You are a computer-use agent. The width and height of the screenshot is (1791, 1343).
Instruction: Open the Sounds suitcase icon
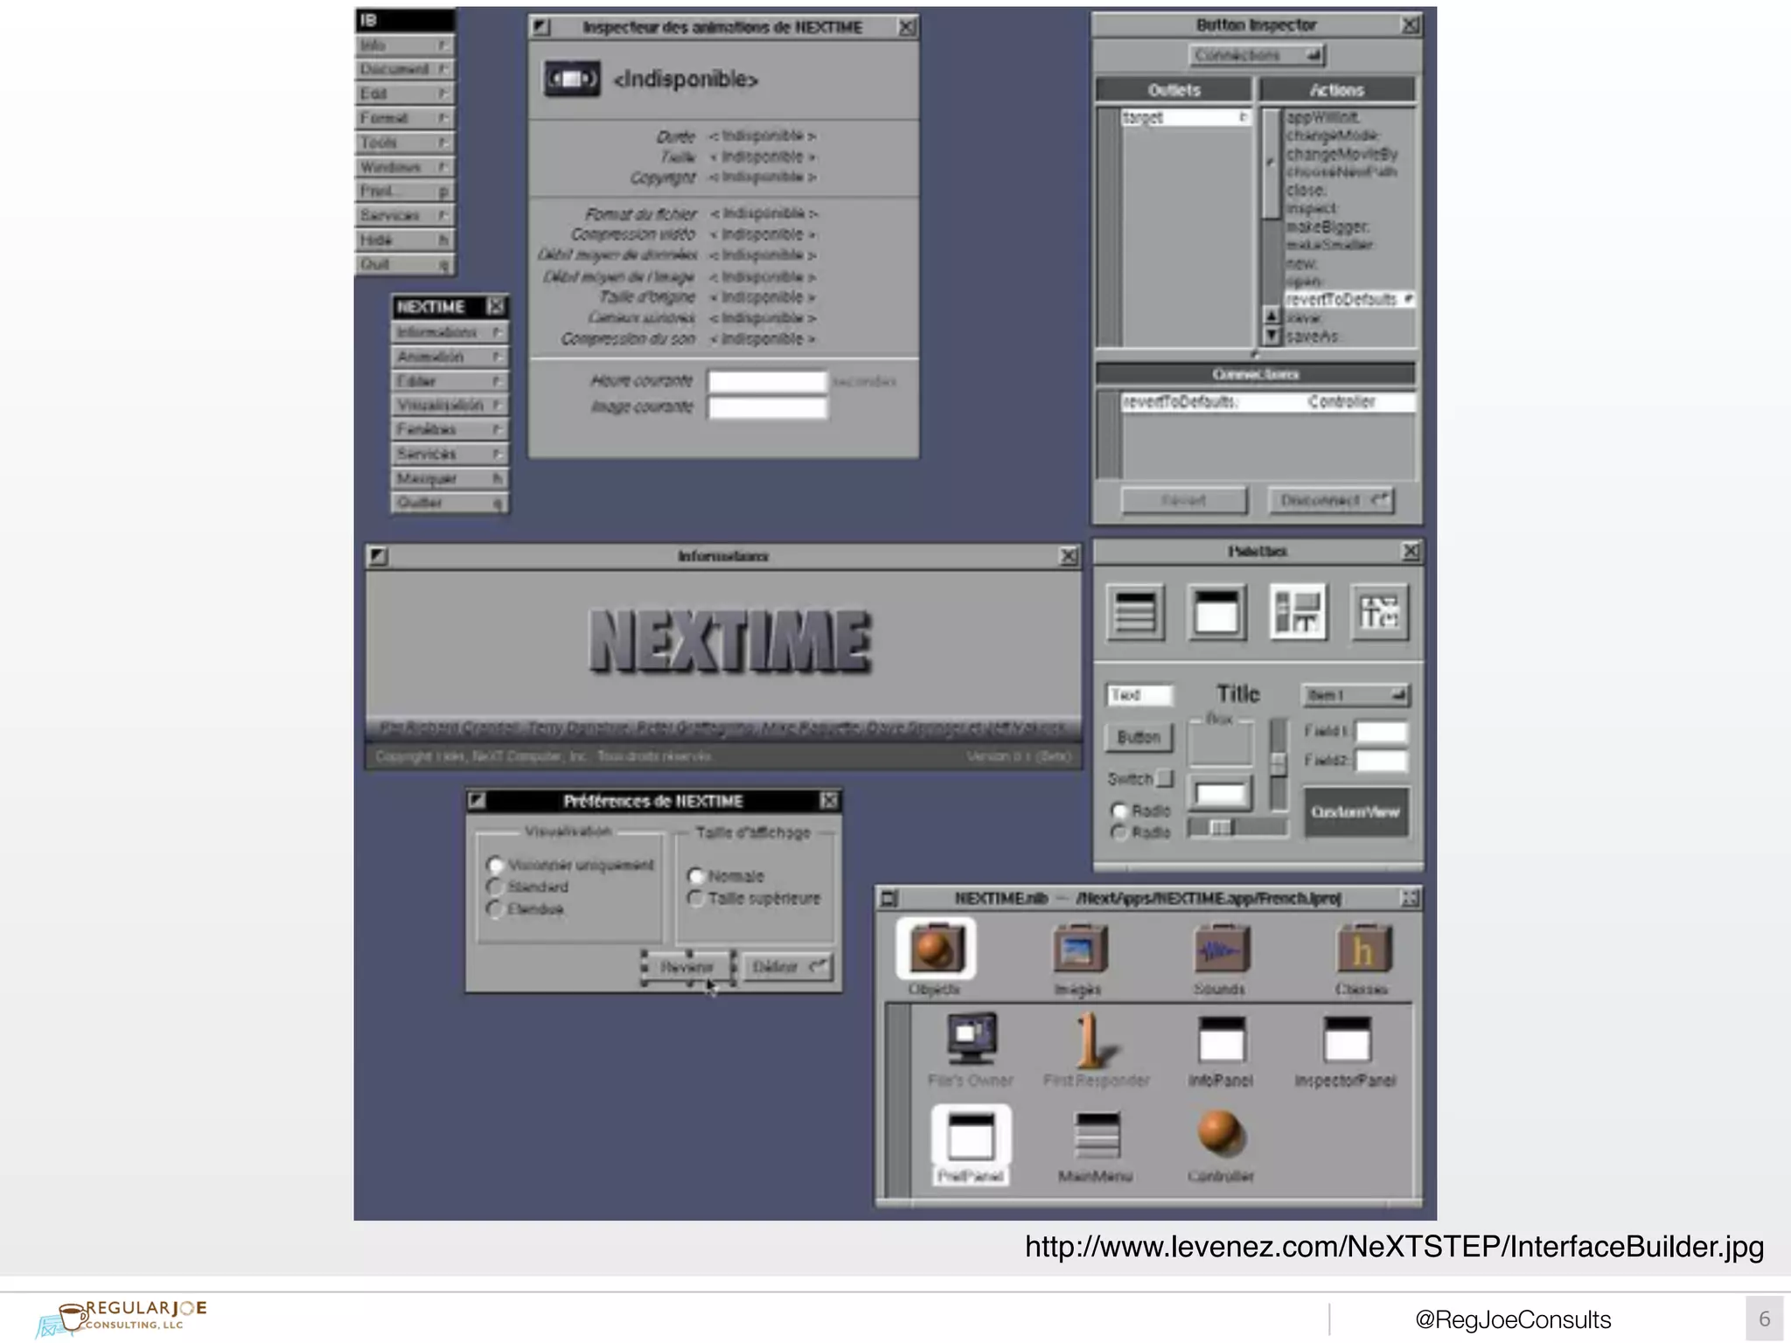[1221, 949]
